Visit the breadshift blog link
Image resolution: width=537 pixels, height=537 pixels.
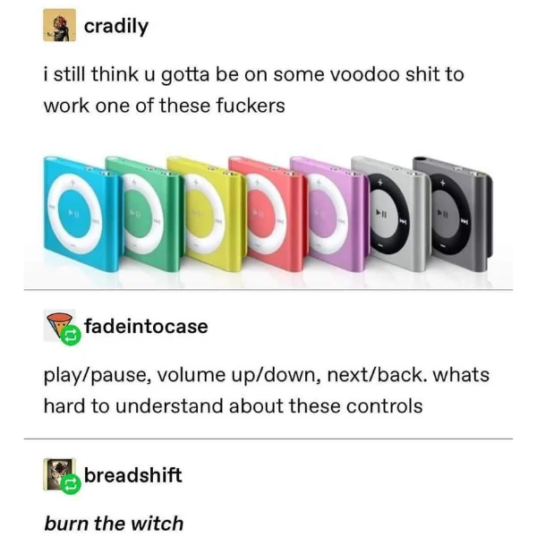tap(132, 475)
